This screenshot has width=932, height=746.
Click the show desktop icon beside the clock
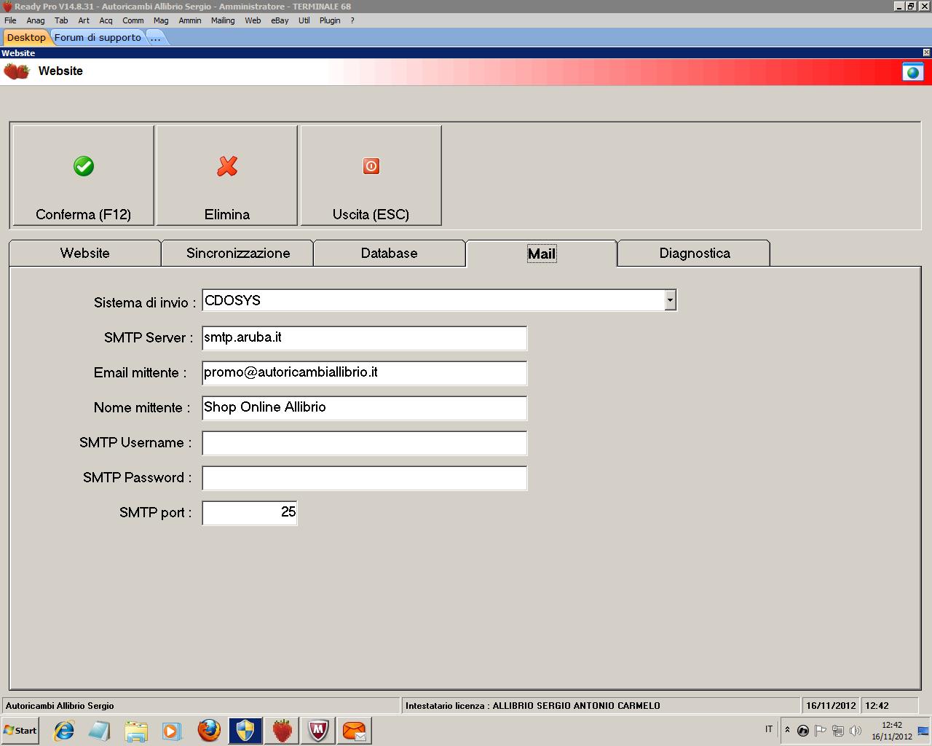coord(923,730)
